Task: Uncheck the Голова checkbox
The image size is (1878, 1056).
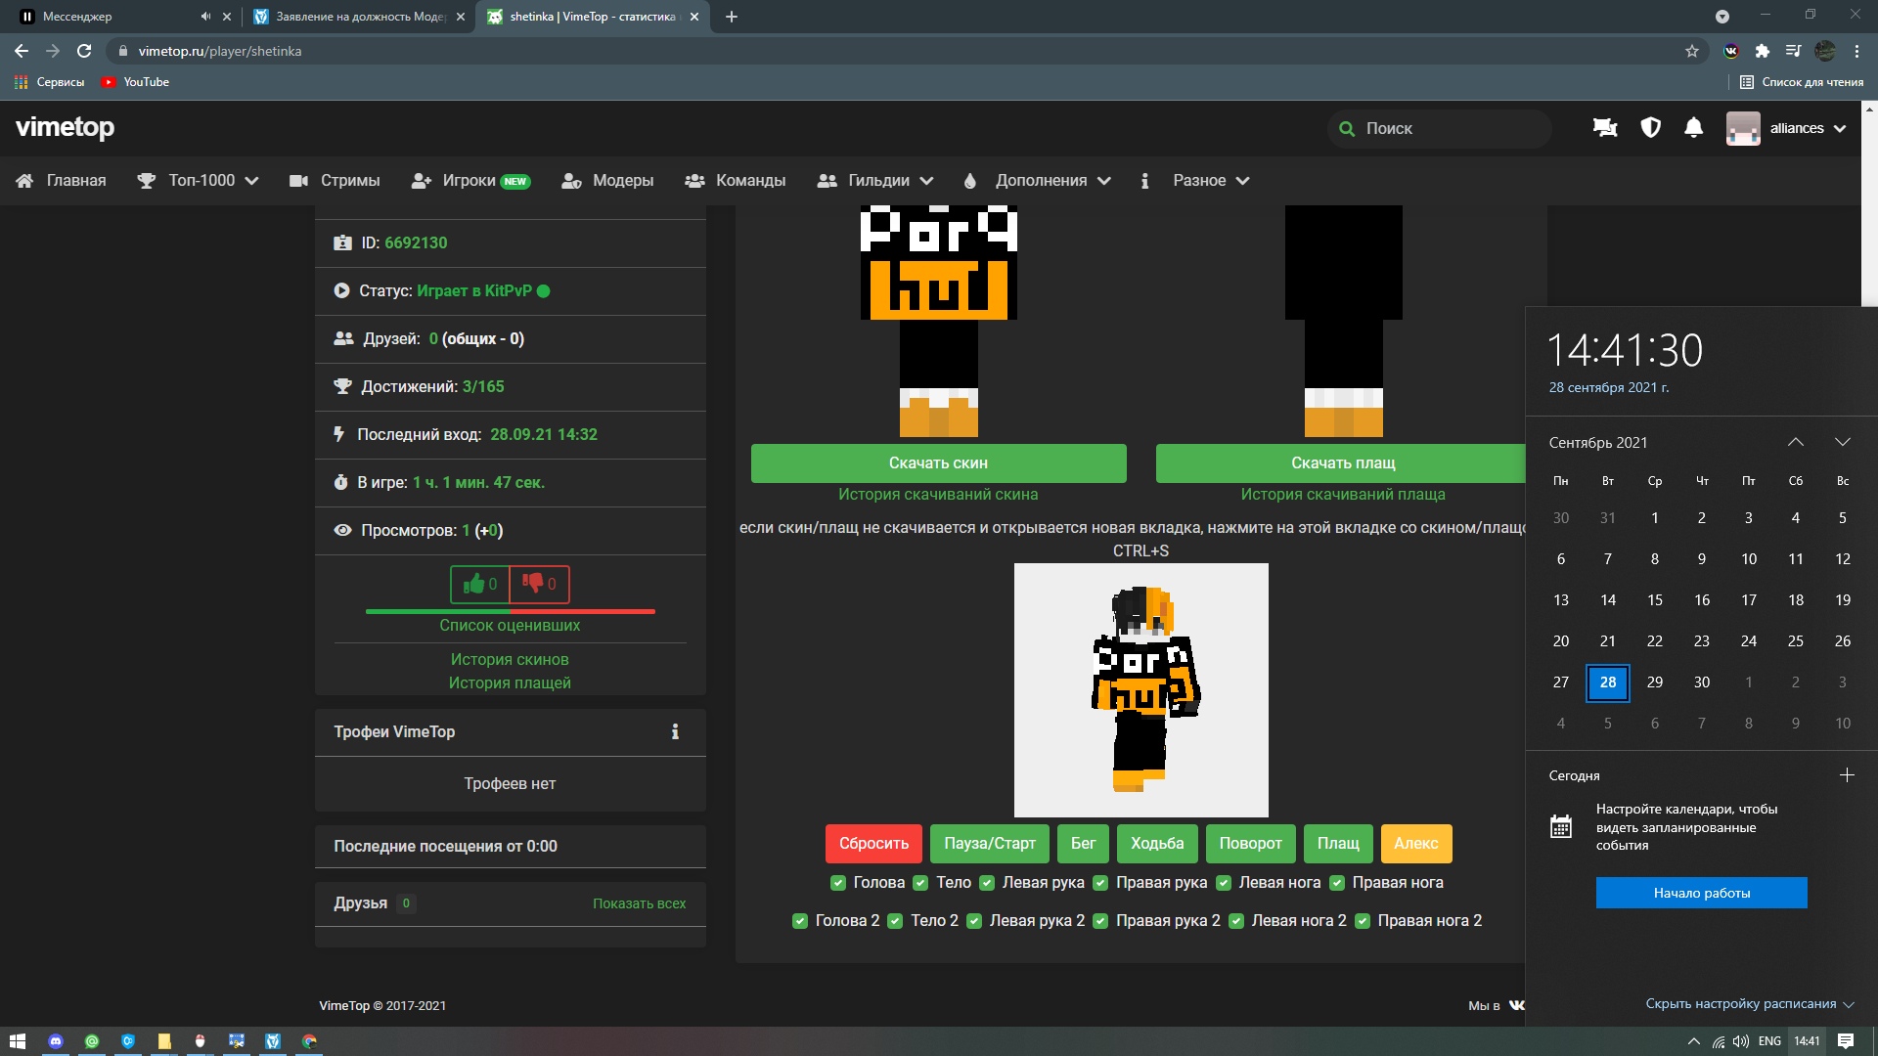Action: click(838, 883)
